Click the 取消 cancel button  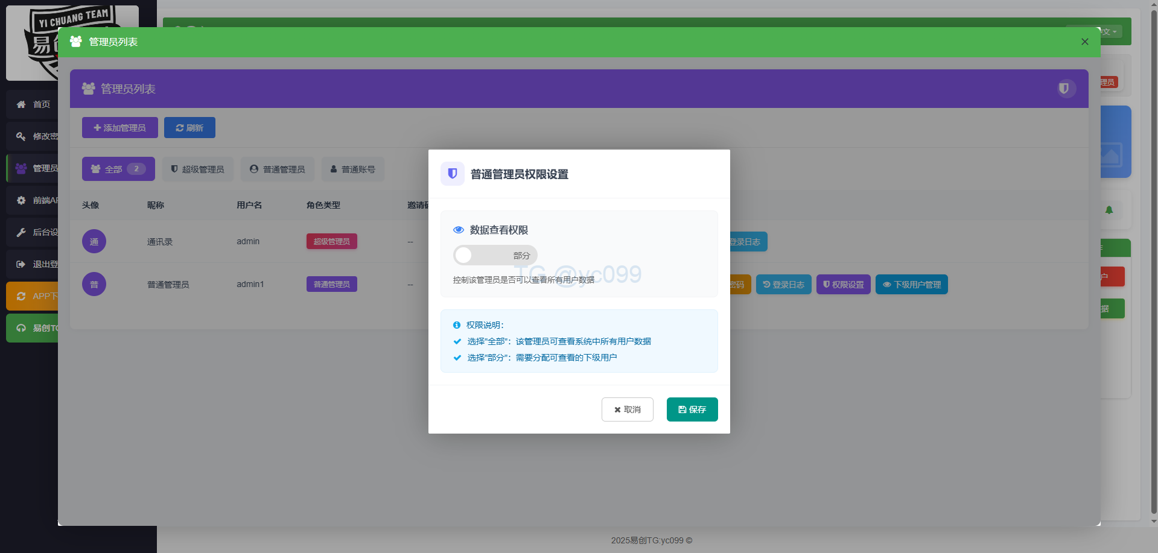627,409
